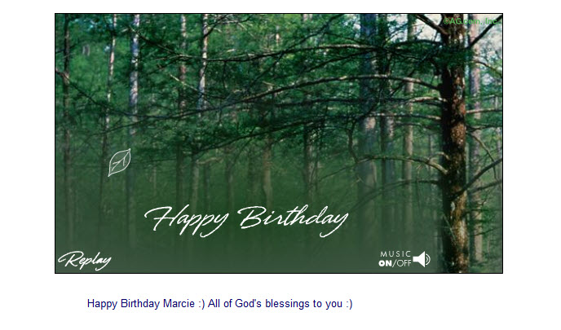The height and width of the screenshot is (330, 561).
Task: Click the word Happy in script heading
Action: (x=186, y=220)
